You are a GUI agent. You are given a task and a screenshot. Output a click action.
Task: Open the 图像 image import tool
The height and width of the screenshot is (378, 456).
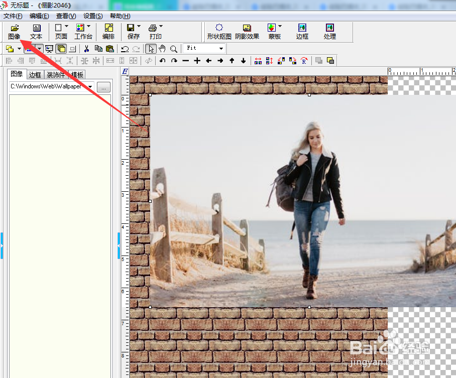[x=14, y=32]
